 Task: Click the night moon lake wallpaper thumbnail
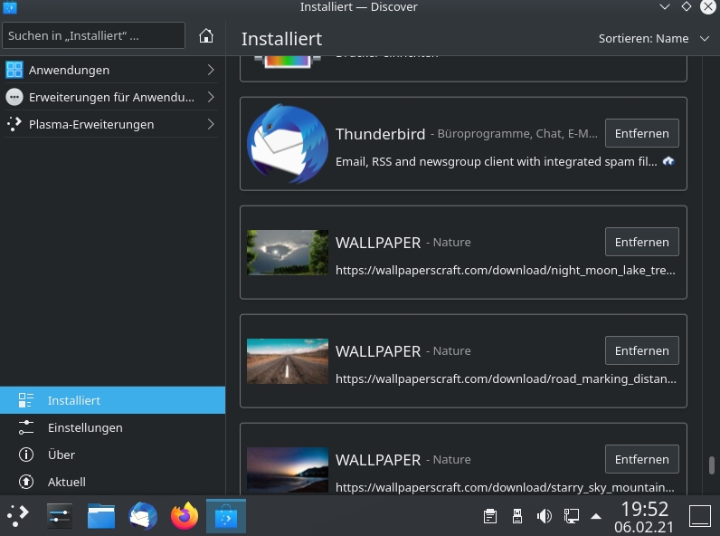288,253
